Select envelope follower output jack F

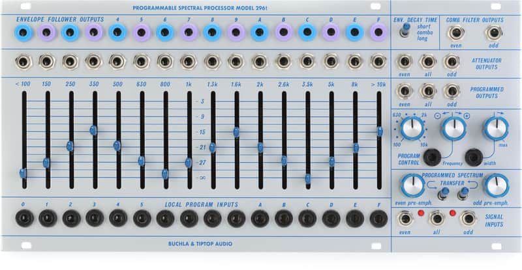378,33
